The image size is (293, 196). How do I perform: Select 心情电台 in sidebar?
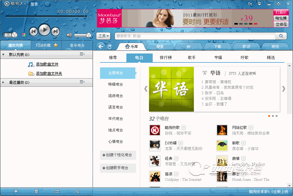116,142
